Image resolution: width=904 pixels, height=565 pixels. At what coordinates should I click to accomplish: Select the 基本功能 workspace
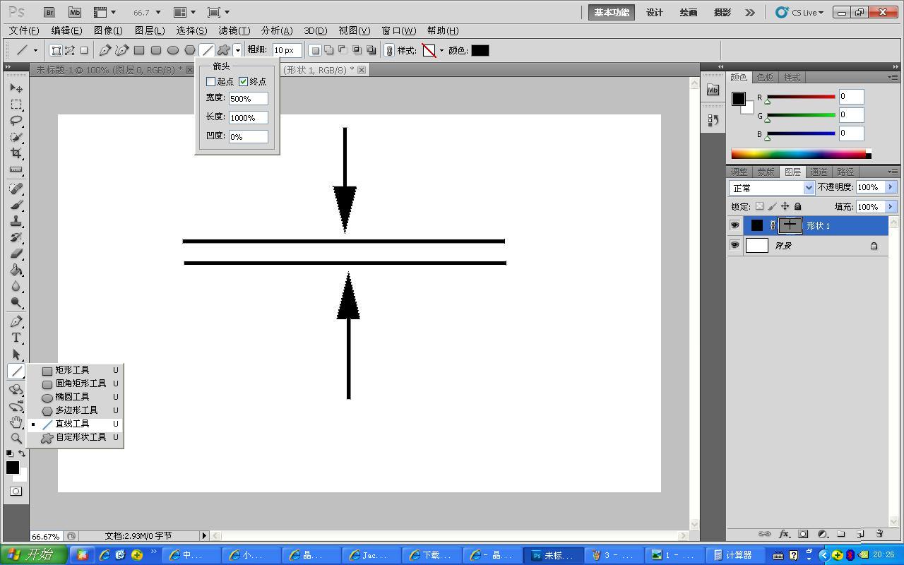[612, 13]
